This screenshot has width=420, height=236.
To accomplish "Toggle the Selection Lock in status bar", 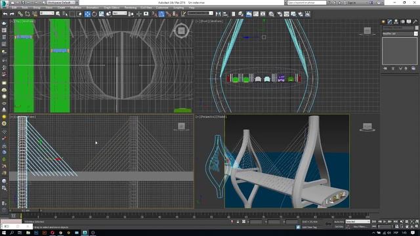I will 238,222.
